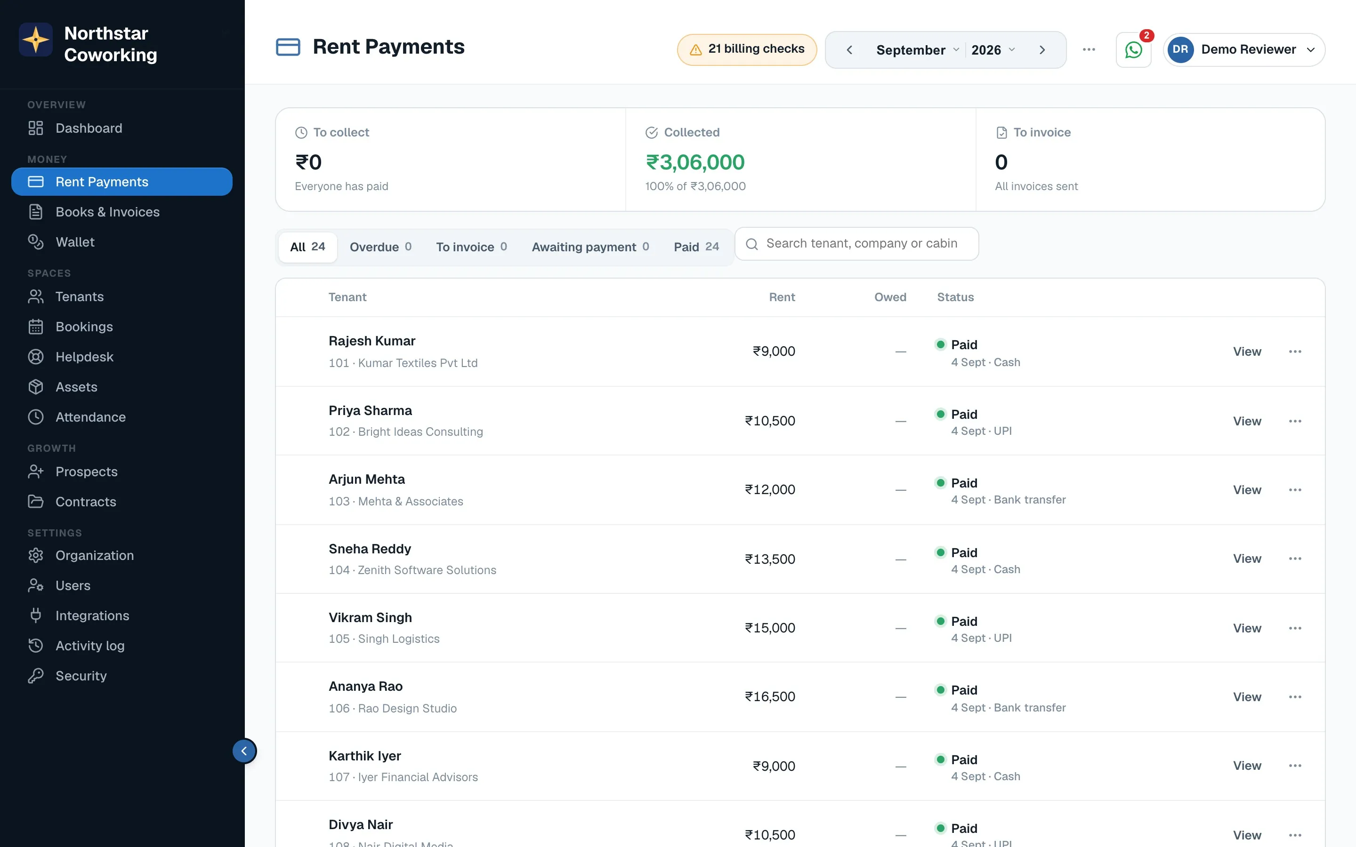
Task: View Vikram Singh's payment
Action: [x=1247, y=629]
